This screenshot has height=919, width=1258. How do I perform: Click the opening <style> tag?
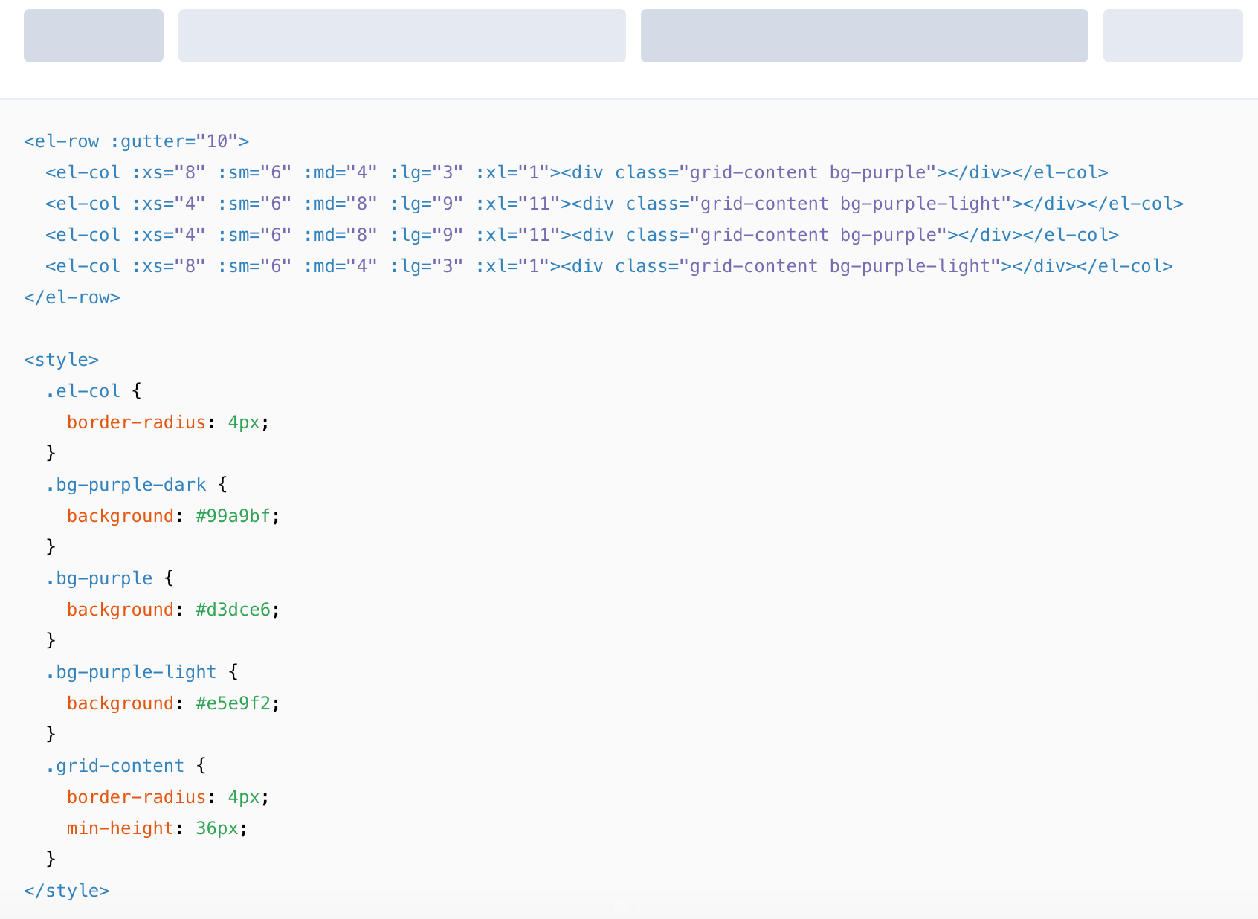coord(61,360)
